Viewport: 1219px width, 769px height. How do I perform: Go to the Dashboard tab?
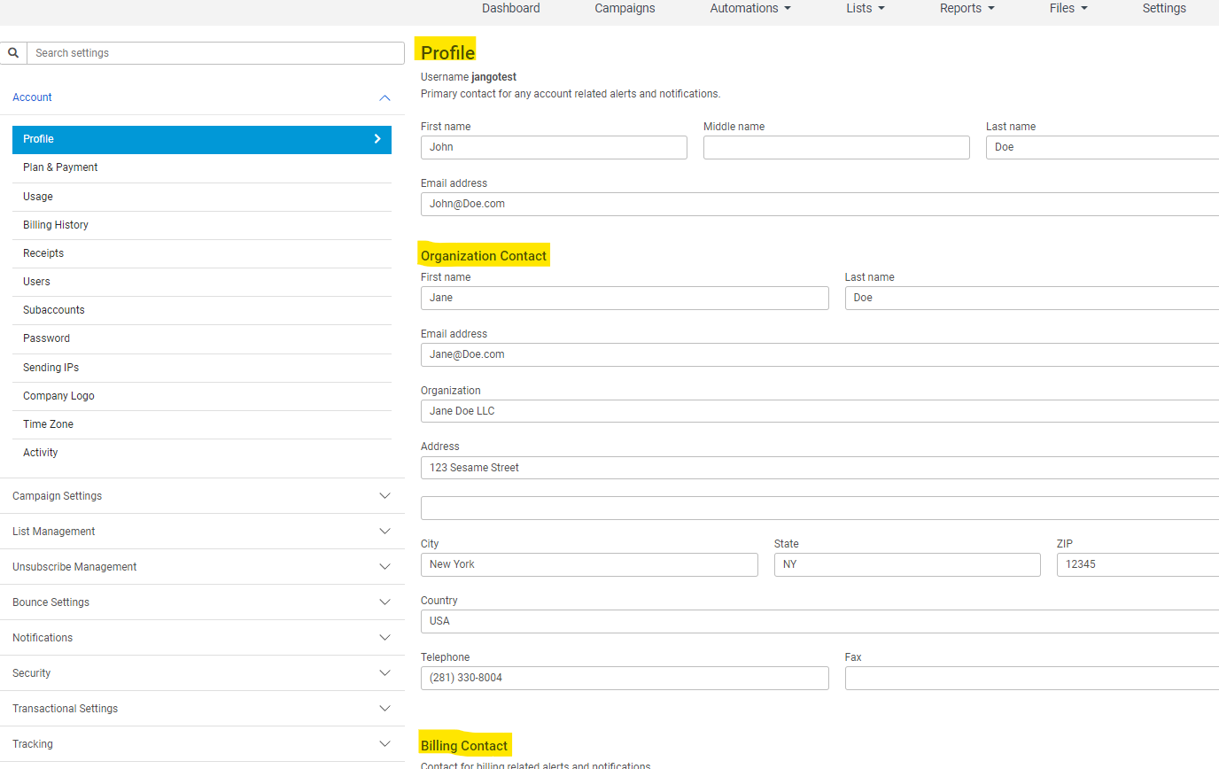pos(510,9)
